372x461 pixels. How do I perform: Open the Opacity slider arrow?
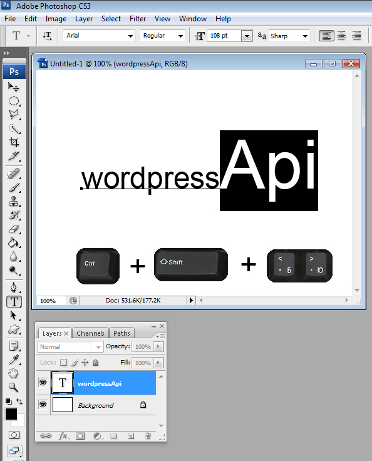(158, 346)
